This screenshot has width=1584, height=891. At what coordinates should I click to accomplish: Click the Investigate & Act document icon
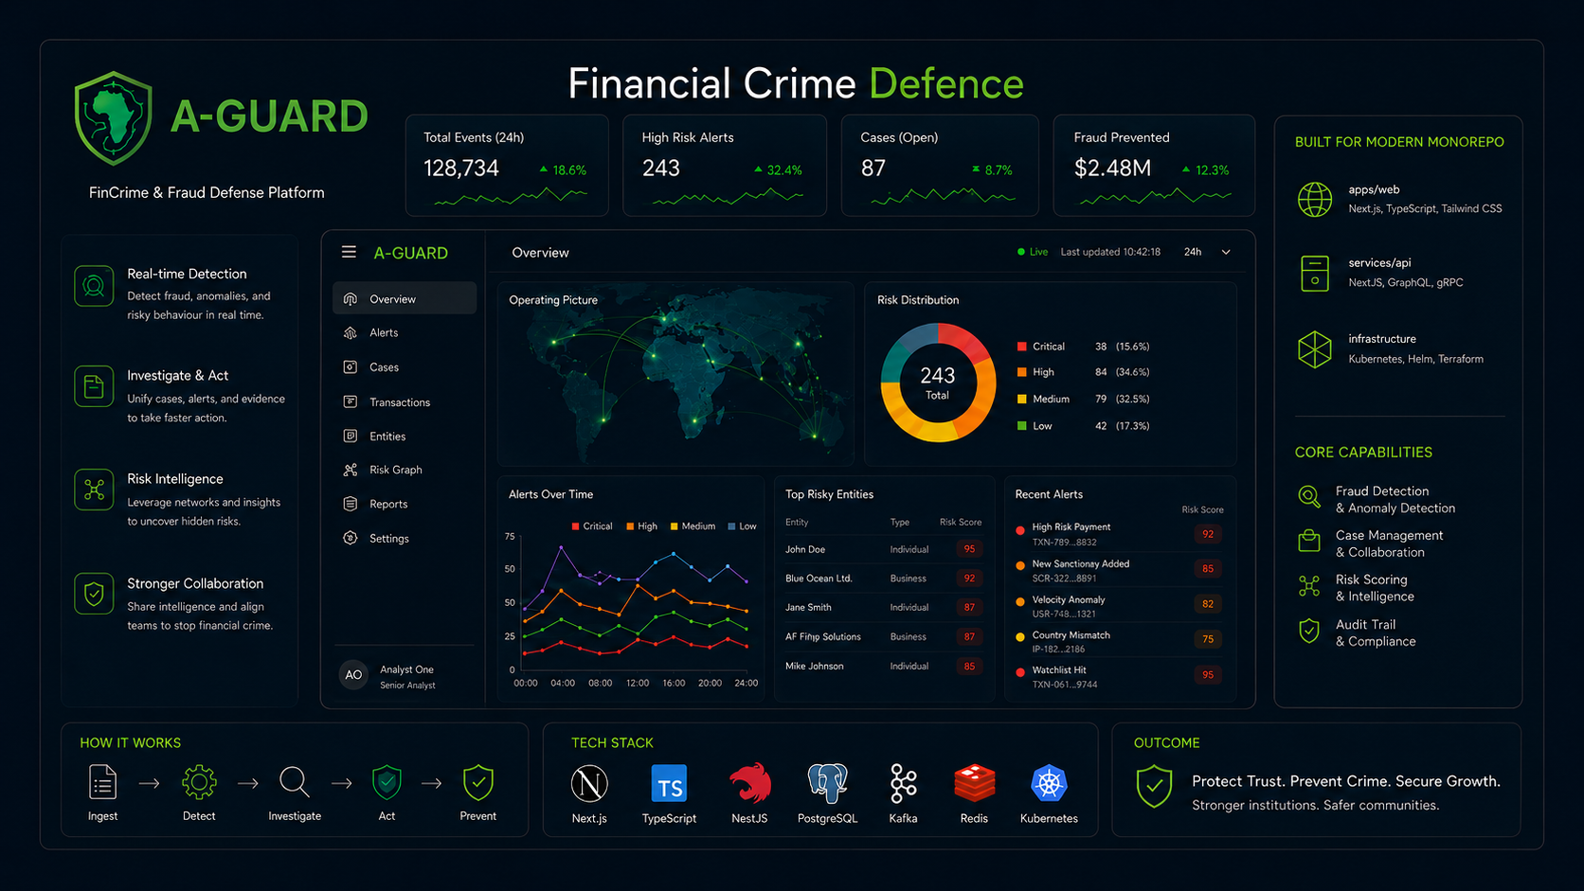(x=94, y=386)
